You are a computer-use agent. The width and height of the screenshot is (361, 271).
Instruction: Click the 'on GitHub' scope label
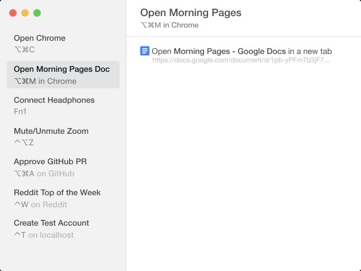click(56, 173)
